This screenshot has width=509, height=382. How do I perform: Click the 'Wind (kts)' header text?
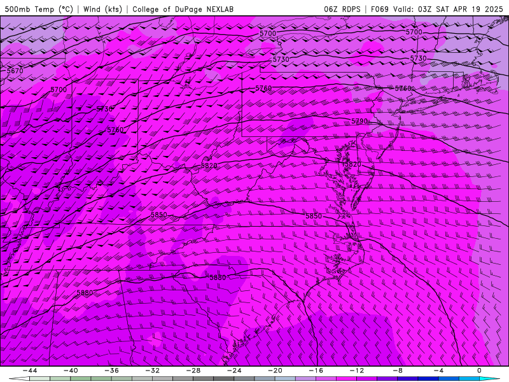(x=102, y=9)
